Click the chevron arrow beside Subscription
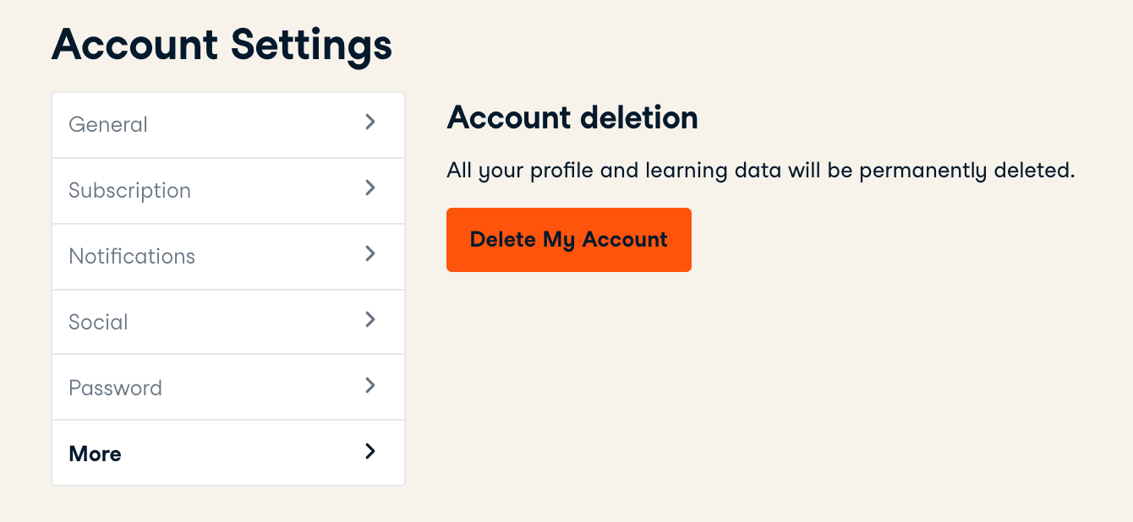 click(369, 188)
